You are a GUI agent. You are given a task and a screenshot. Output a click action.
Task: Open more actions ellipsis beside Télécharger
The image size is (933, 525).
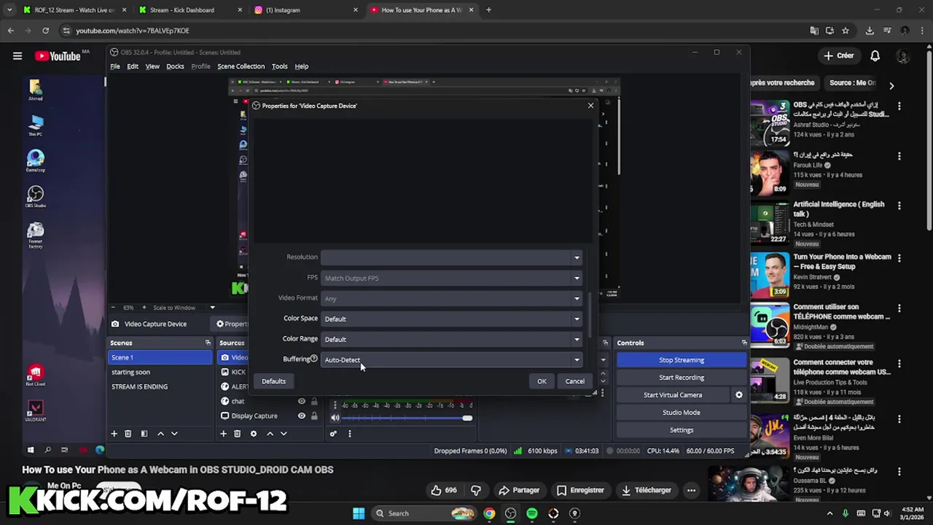click(691, 490)
